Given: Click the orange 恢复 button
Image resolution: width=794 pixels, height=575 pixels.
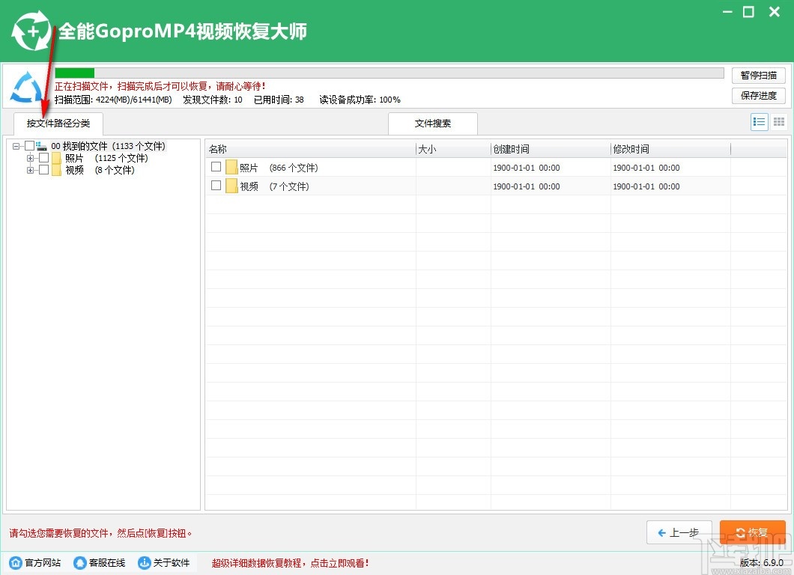Looking at the screenshot, I should (x=753, y=532).
